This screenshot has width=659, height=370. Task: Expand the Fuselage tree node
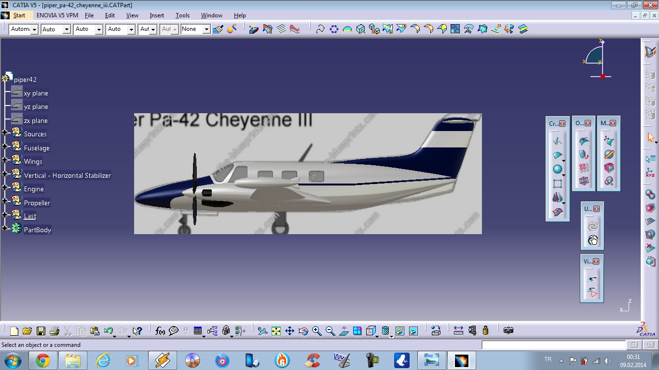5,146
